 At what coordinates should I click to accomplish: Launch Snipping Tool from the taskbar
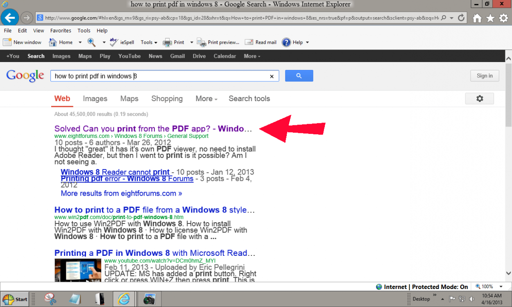pos(50,299)
